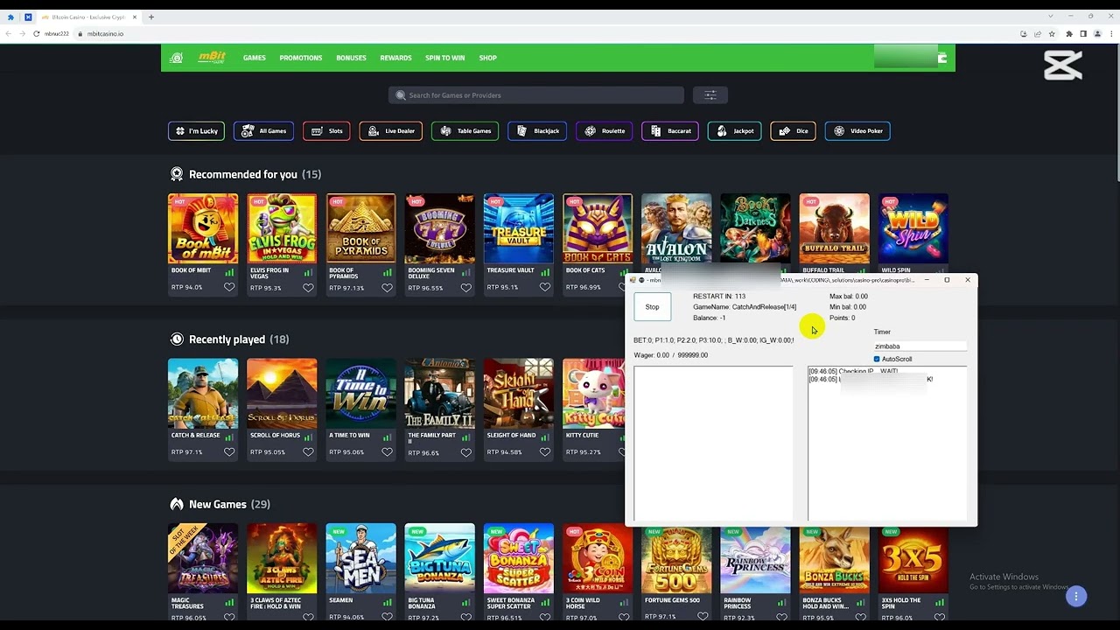Open Wild Spin game thumbnail

(913, 228)
